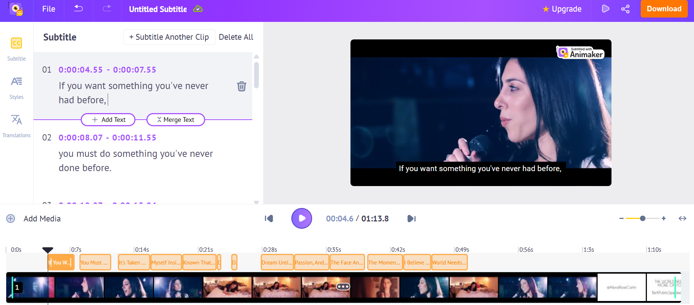694x305 pixels.
Task: Click the orange Download button
Action: click(664, 9)
